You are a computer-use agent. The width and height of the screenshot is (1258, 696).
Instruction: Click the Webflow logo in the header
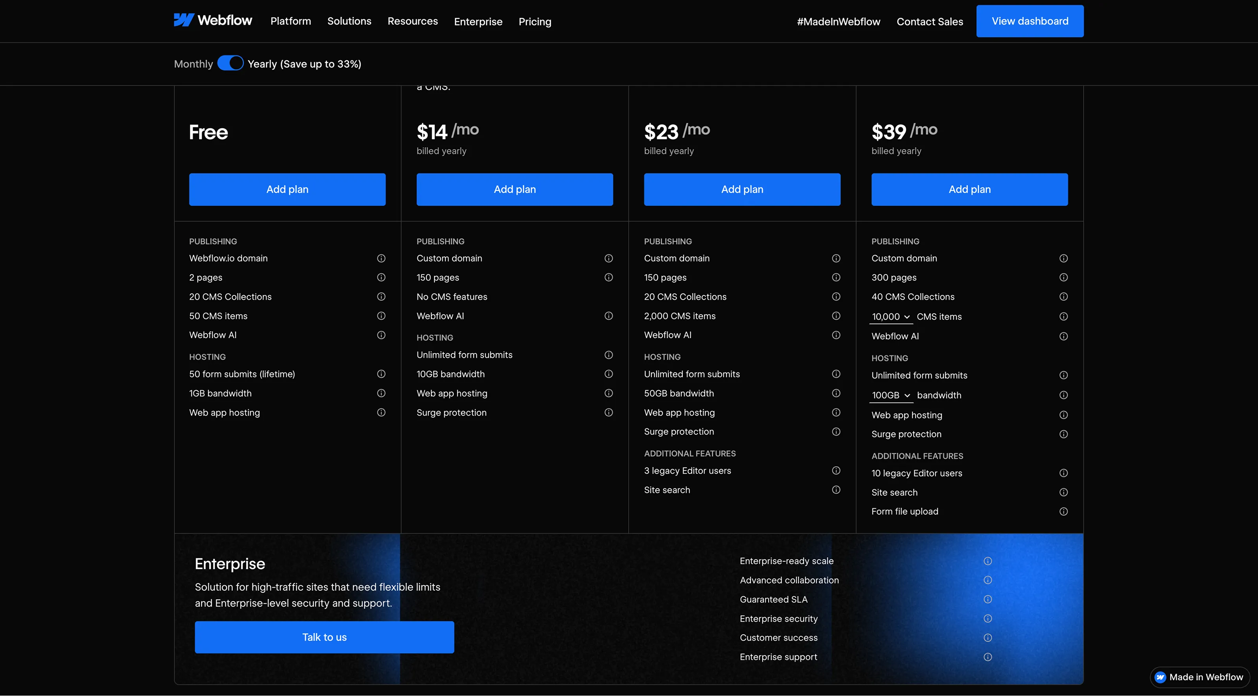213,20
